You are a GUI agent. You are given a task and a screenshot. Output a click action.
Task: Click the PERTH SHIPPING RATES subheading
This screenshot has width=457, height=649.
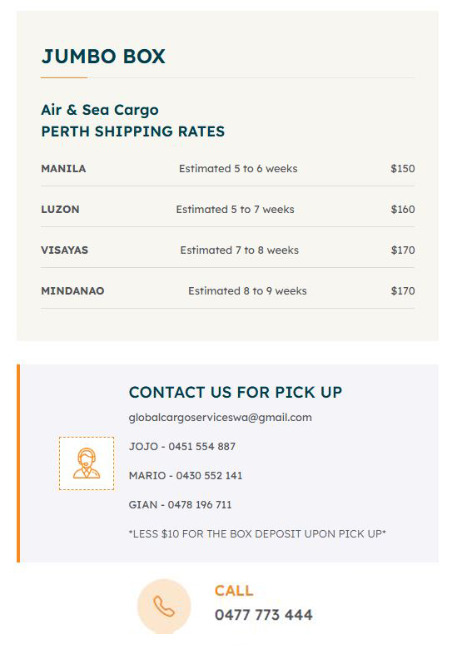click(x=133, y=131)
